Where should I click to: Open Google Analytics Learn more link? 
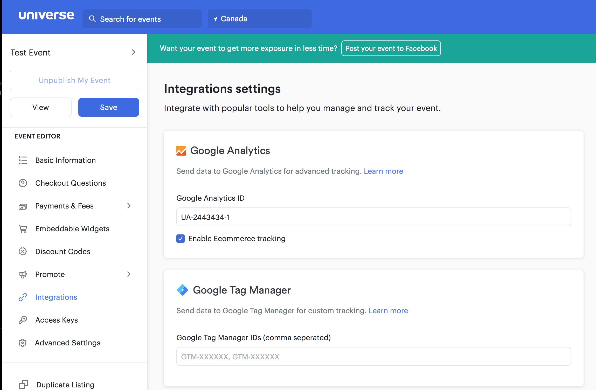(383, 171)
